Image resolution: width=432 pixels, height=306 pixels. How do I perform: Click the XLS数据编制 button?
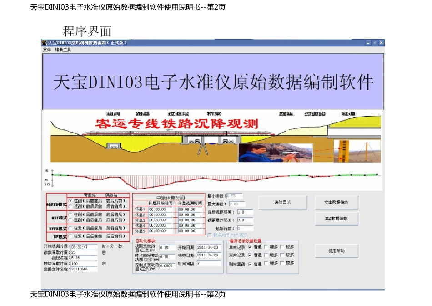tap(337, 219)
